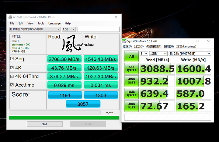Open the test count dropdown showing 5
This screenshot has height=142, width=219.
(x=144, y=54)
